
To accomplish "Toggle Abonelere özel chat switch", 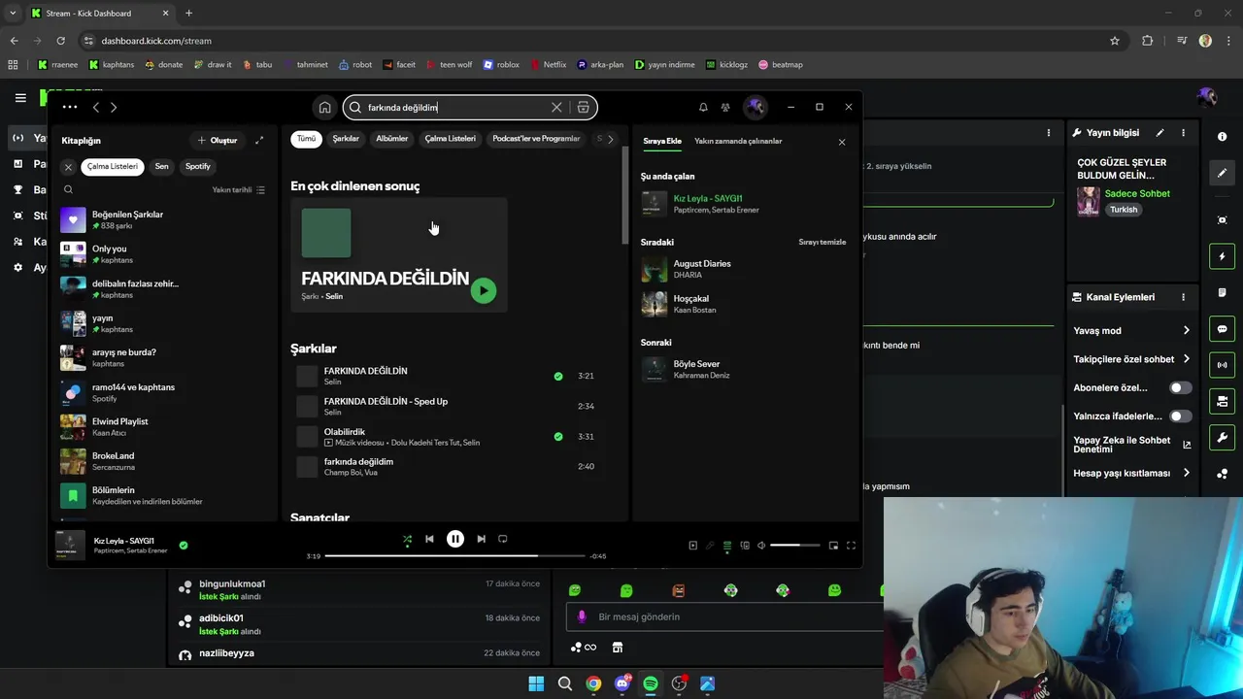I will tap(1180, 388).
